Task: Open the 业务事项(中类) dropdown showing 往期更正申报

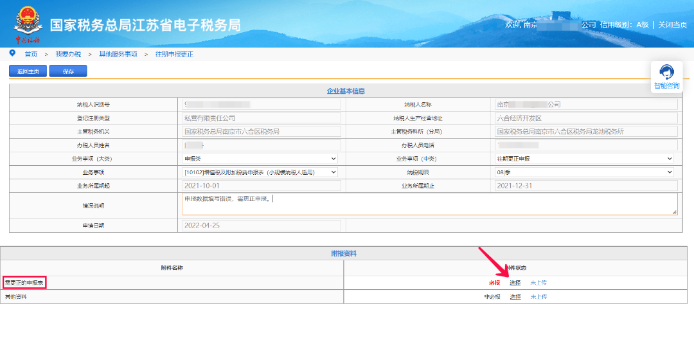Action: click(585, 159)
